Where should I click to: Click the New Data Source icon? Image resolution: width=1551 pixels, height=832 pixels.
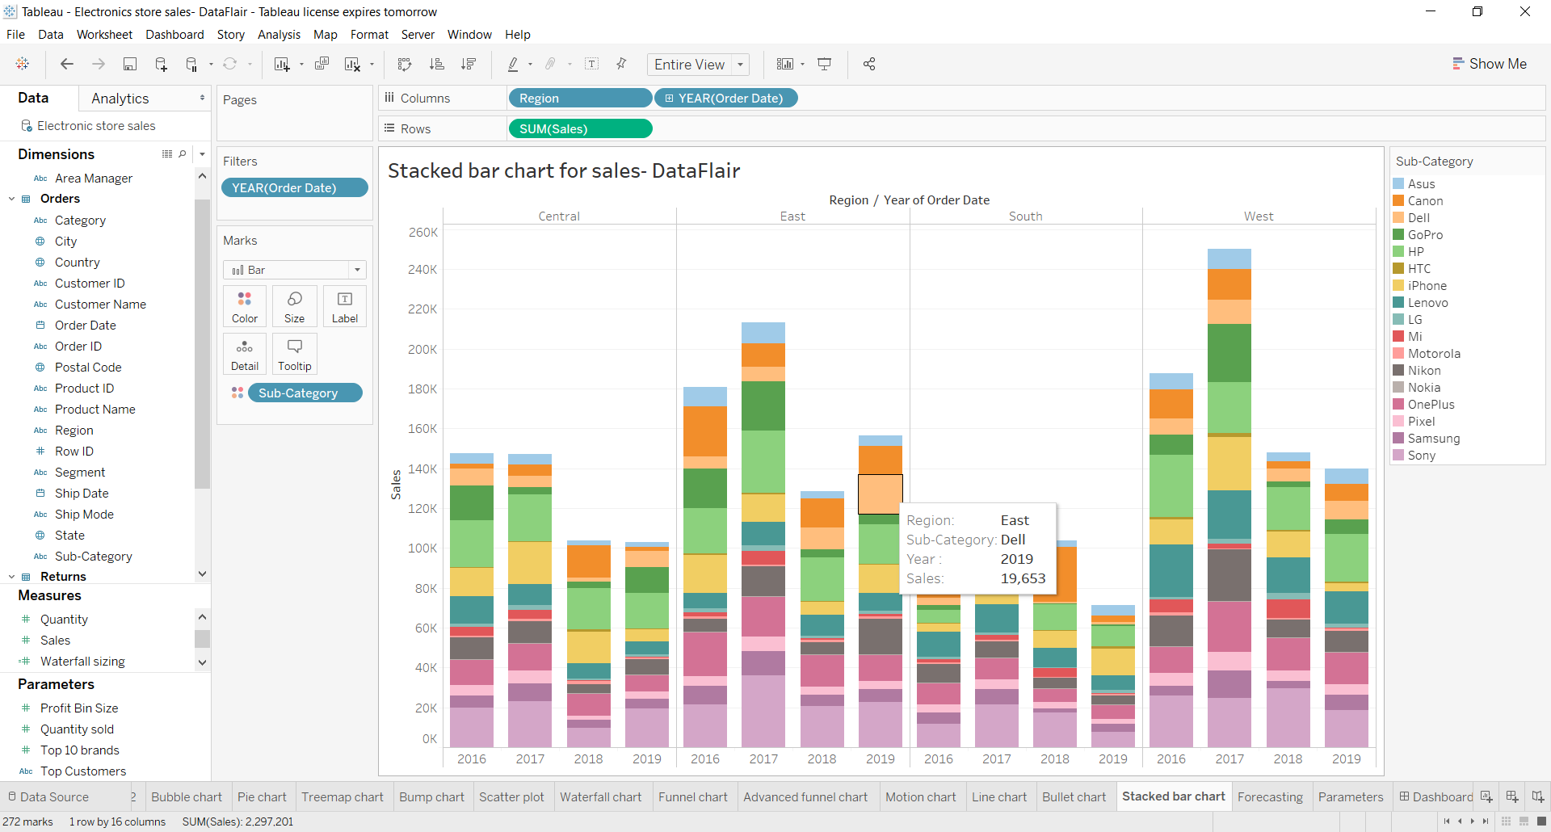161,64
